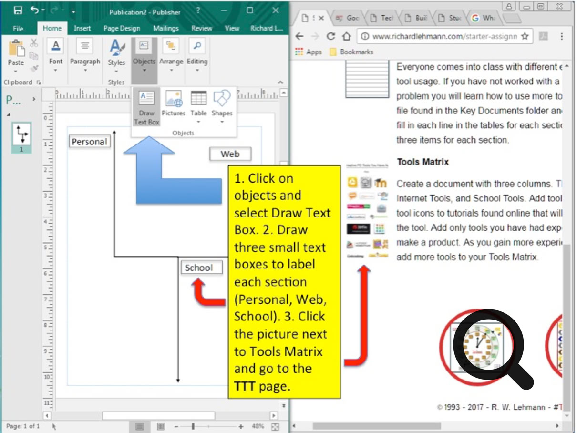
Task: Go back in Chrome
Action: click(299, 36)
